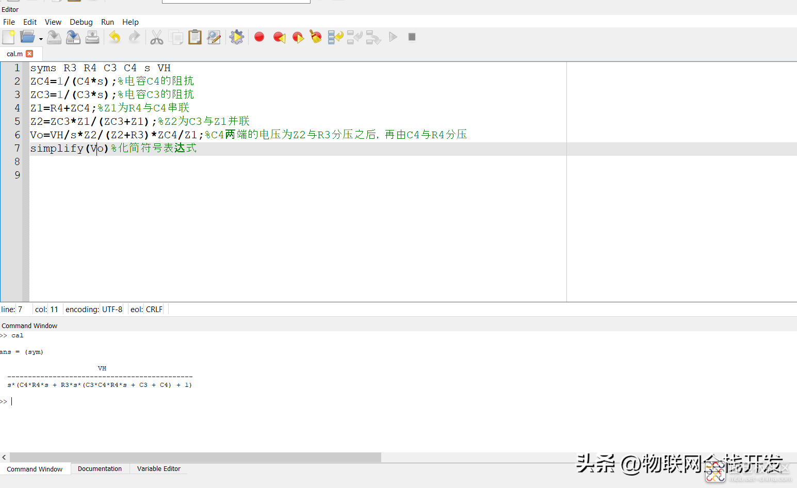Print the current file
Image resolution: width=797 pixels, height=488 pixels.
click(92, 37)
